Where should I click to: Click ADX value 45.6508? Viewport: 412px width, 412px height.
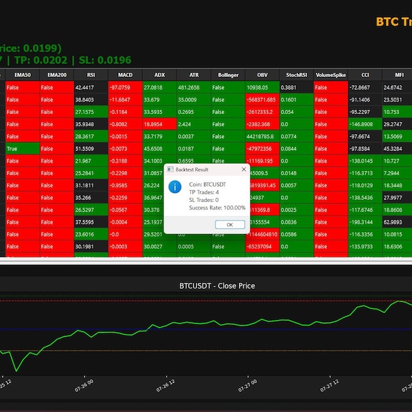(x=159, y=149)
